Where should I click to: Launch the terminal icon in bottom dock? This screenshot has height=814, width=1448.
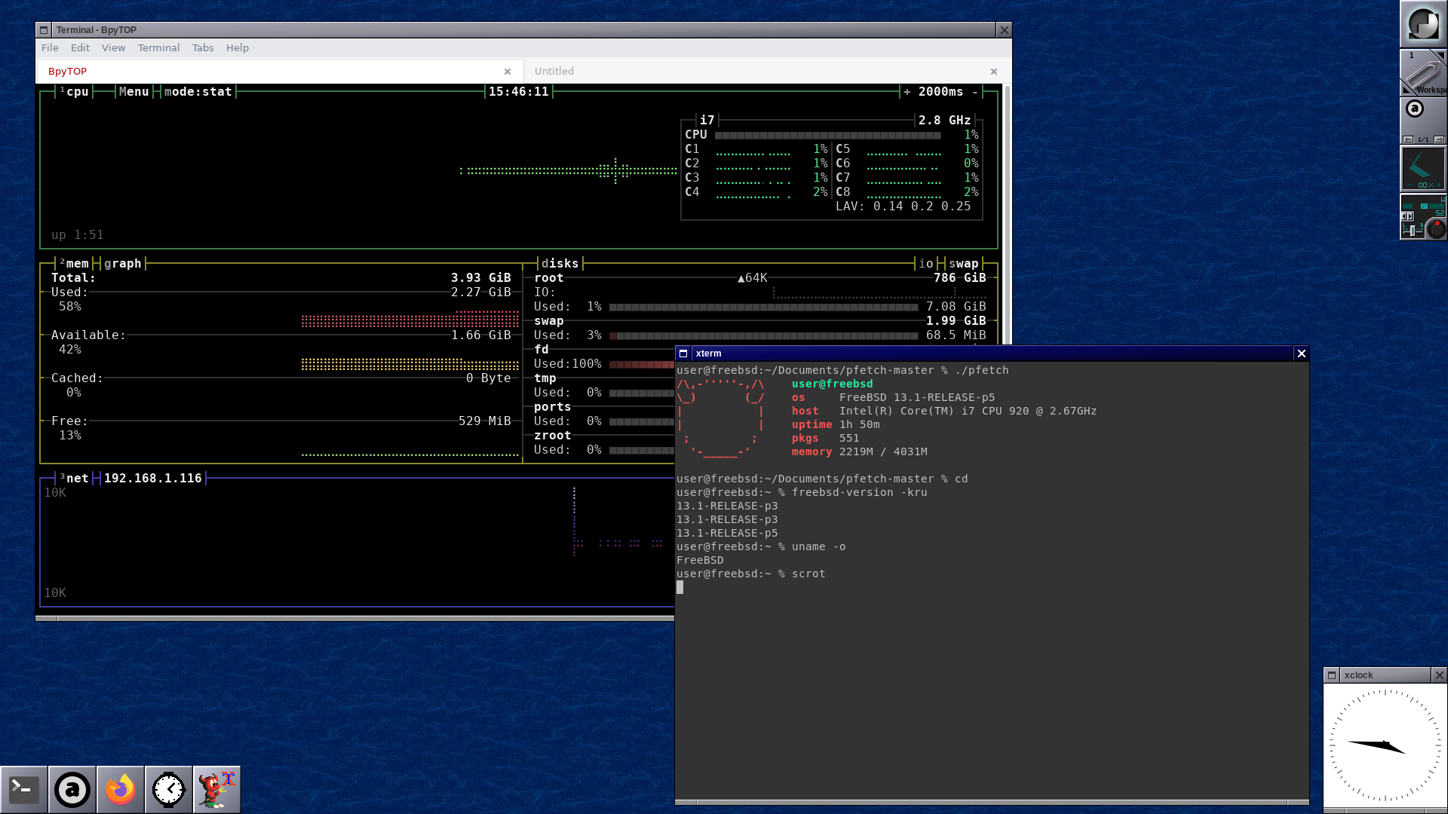tap(24, 790)
